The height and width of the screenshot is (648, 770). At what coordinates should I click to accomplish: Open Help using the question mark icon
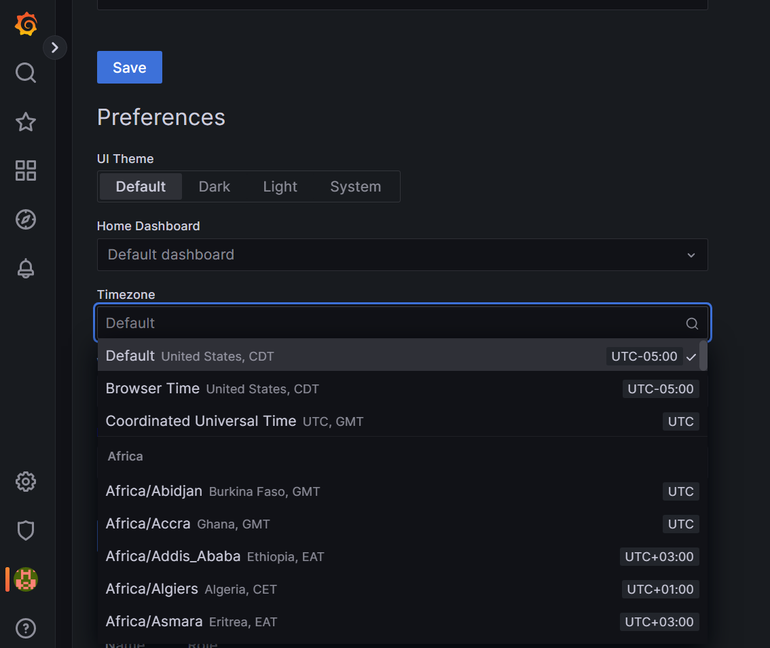tap(25, 628)
